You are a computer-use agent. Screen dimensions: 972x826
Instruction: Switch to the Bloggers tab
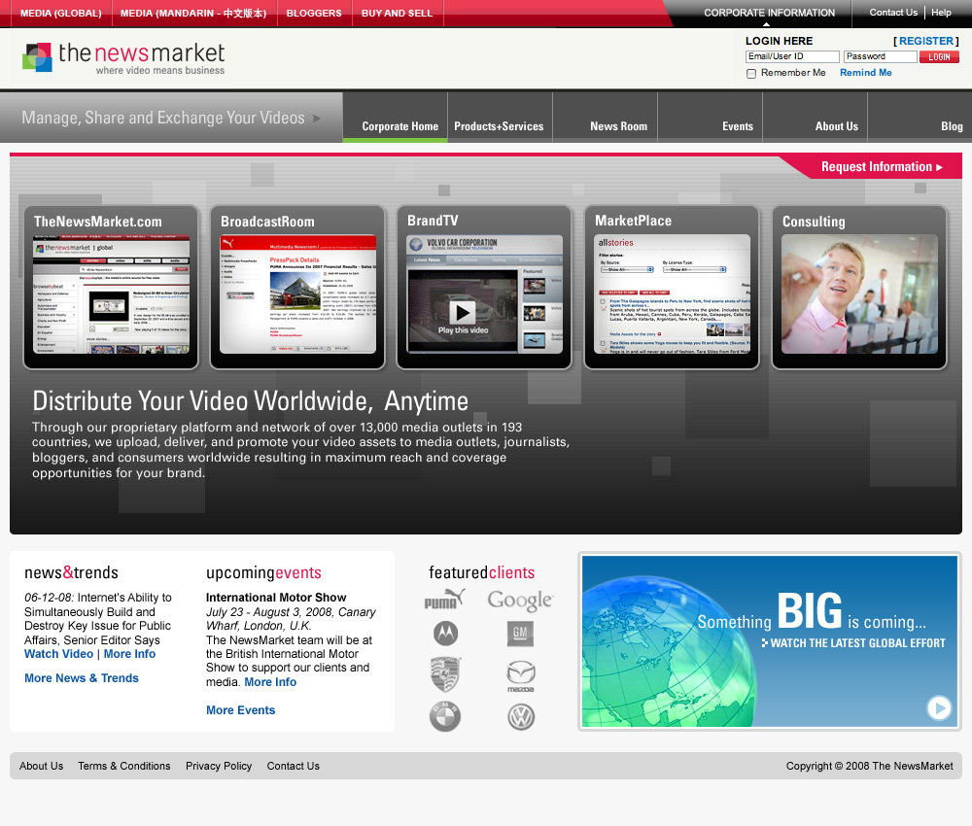[x=314, y=13]
